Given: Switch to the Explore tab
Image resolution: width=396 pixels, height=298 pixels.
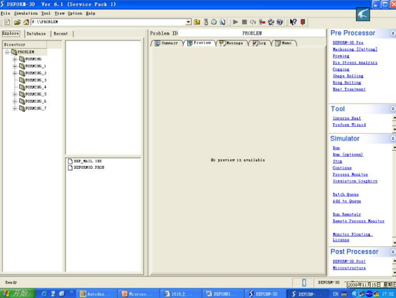Looking at the screenshot, I should 11,33.
